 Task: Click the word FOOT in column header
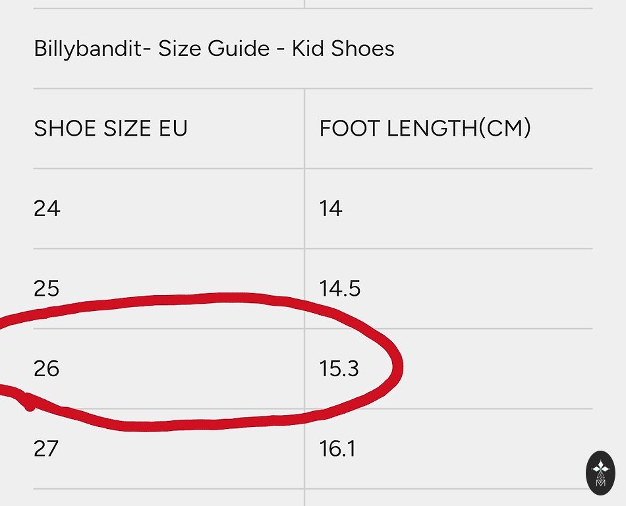click(x=349, y=128)
